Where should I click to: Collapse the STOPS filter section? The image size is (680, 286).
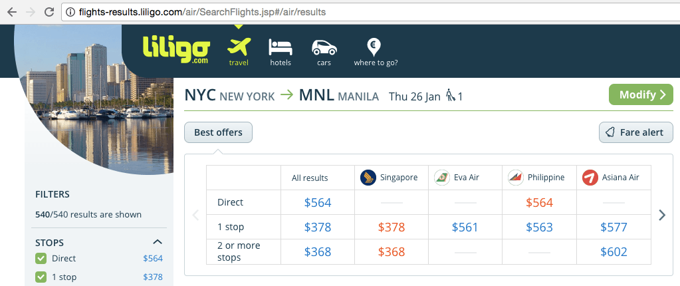[158, 242]
